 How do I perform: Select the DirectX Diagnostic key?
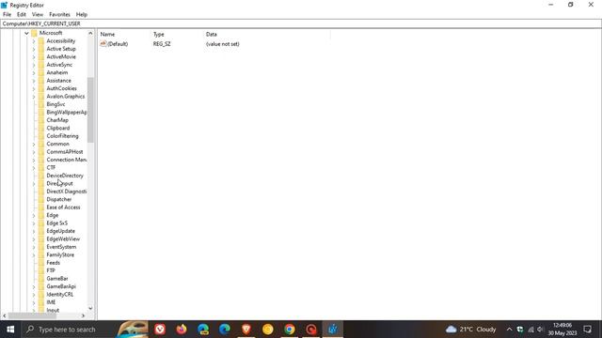(67, 192)
